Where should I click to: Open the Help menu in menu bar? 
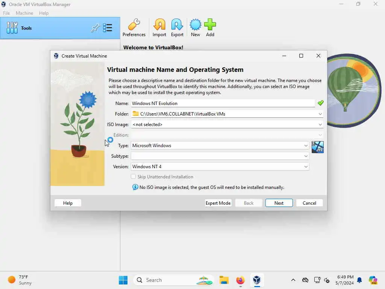(x=44, y=13)
